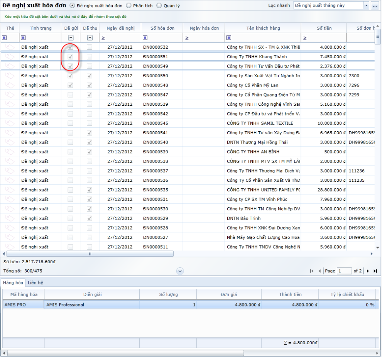Select the Quản lý radio option

pyautogui.click(x=159, y=6)
